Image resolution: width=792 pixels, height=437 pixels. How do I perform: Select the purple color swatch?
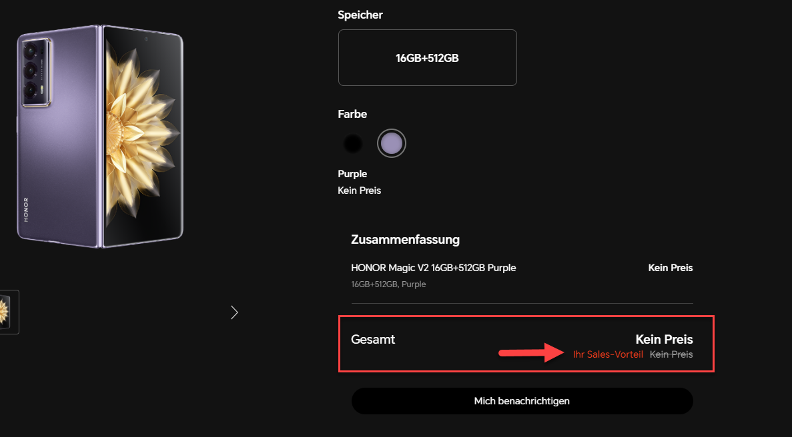[391, 143]
